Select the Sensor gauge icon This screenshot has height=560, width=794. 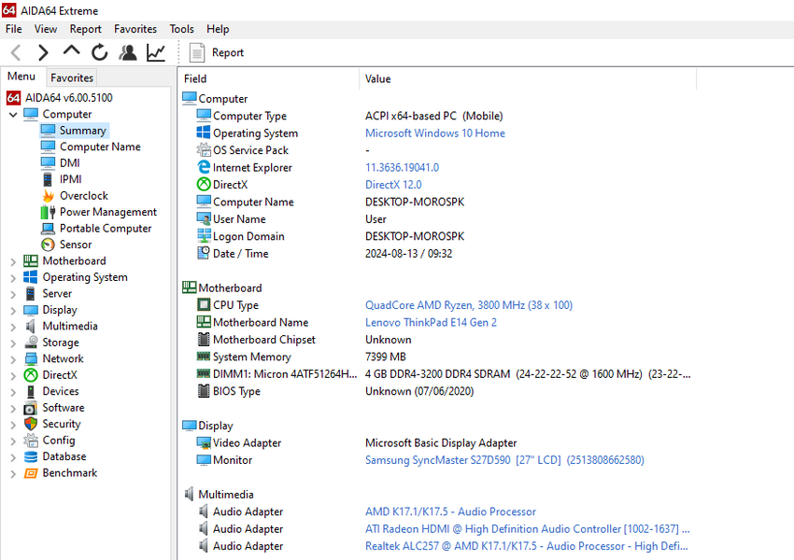48,245
